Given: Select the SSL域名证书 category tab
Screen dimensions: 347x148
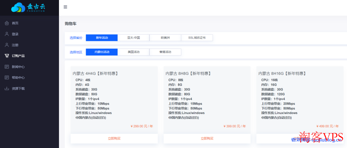Looking at the screenshot, I should point(197,38).
